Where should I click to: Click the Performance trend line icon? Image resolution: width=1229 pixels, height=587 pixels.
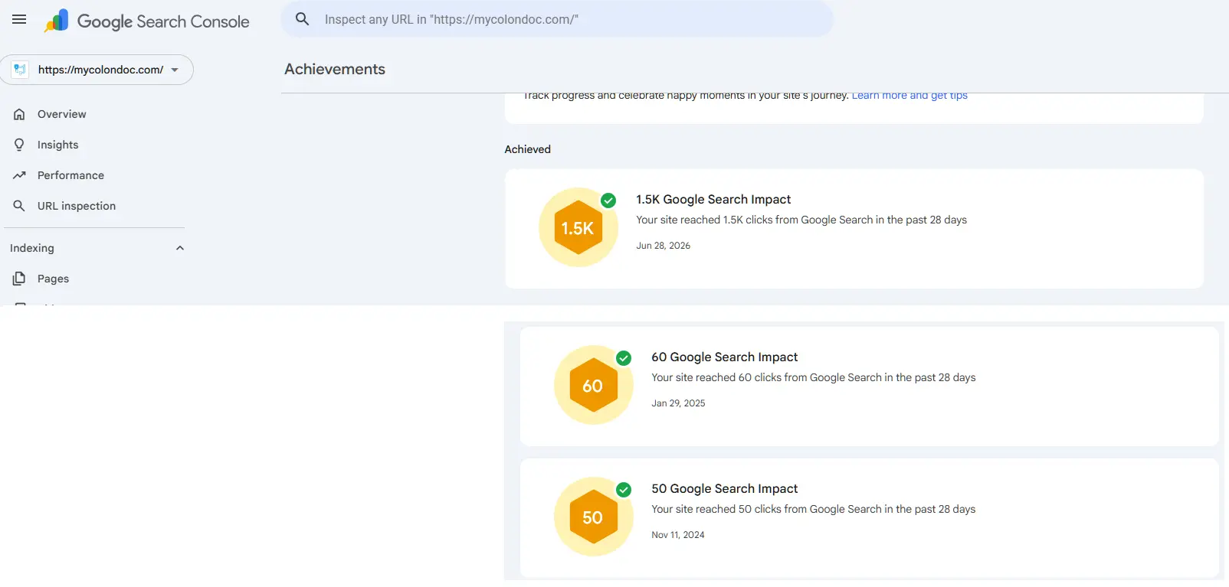[x=20, y=175]
